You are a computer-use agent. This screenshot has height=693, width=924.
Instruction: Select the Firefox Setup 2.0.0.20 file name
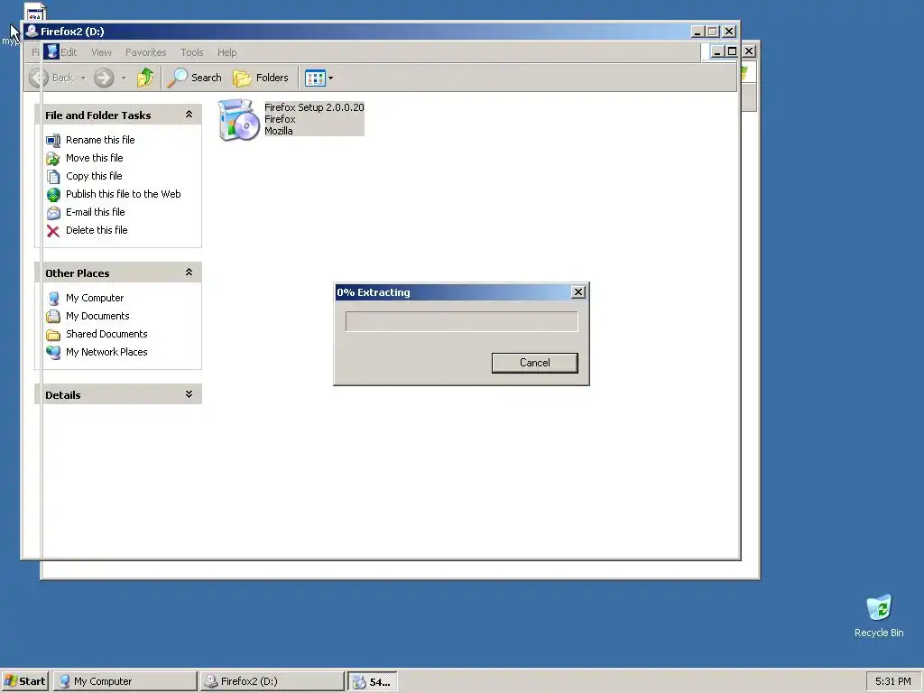point(314,107)
